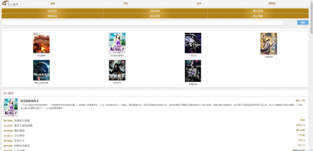Select the 科幻·灵异 category
The width and height of the screenshot is (313, 151).
point(155,16)
